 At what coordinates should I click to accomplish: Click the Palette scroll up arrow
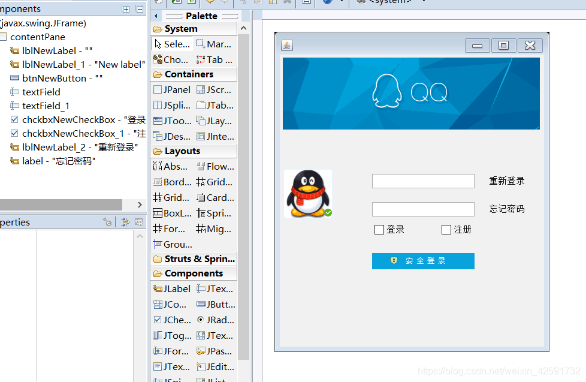[244, 28]
